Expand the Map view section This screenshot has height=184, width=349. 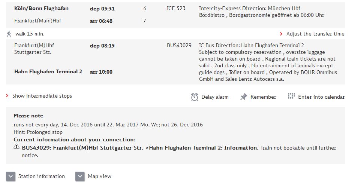[80, 176]
